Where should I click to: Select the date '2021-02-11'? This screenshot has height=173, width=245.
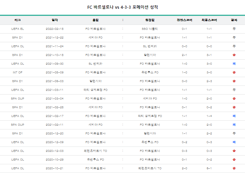(55, 125)
